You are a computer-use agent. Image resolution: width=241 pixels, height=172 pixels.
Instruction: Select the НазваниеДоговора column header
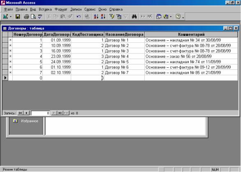point(124,34)
